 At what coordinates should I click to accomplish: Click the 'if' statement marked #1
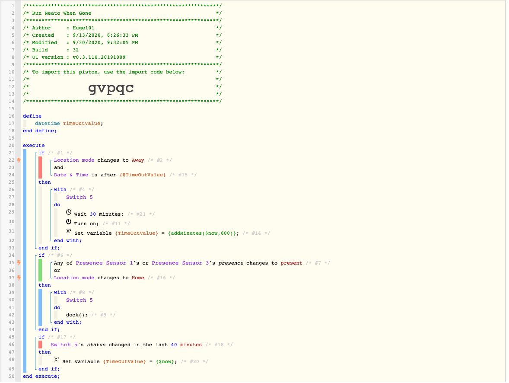pyautogui.click(x=41, y=153)
